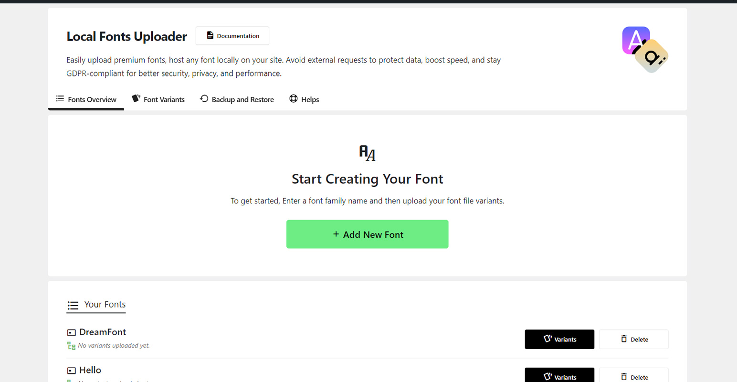
Task: Delete the Hello font
Action: click(633, 375)
